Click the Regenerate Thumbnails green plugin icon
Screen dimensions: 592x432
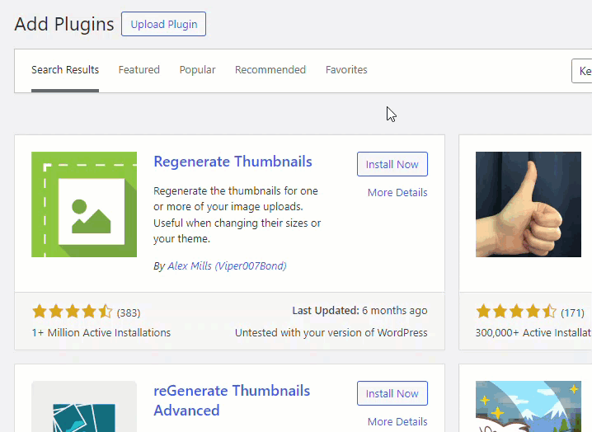tap(84, 204)
